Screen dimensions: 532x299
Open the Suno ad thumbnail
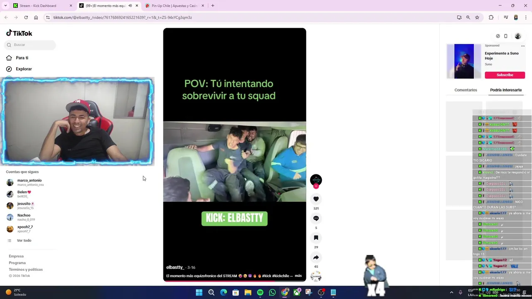[x=464, y=61]
